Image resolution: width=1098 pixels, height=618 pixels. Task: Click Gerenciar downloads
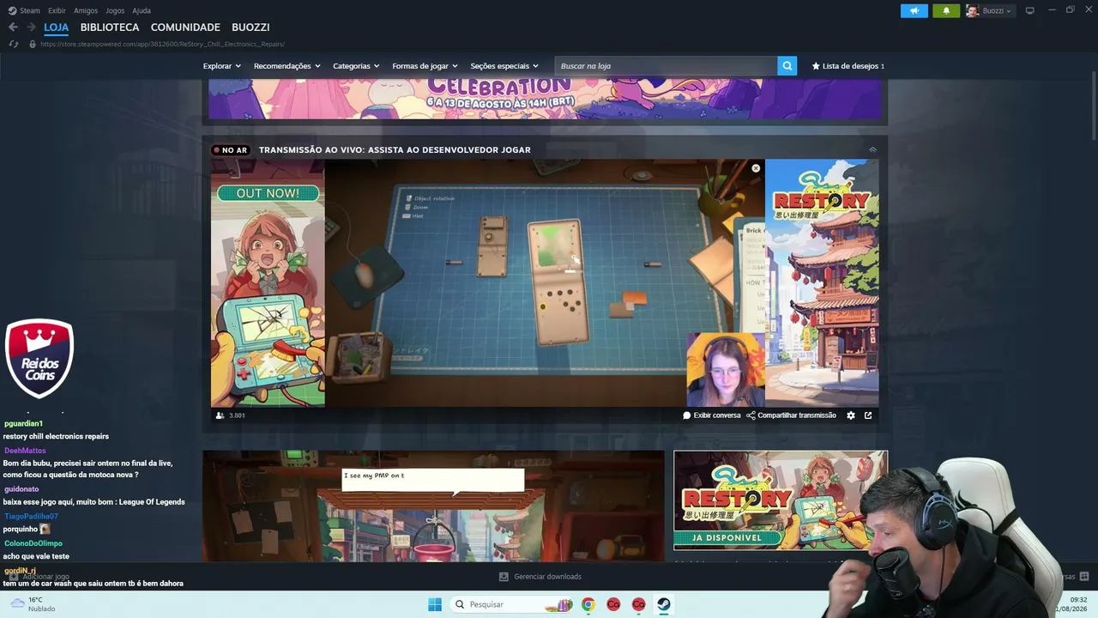click(x=547, y=577)
